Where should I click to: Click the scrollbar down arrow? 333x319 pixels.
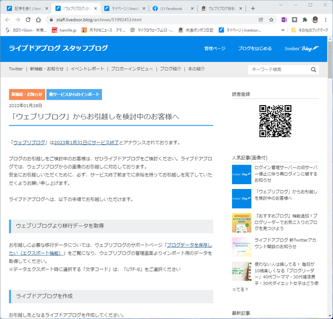330,316
